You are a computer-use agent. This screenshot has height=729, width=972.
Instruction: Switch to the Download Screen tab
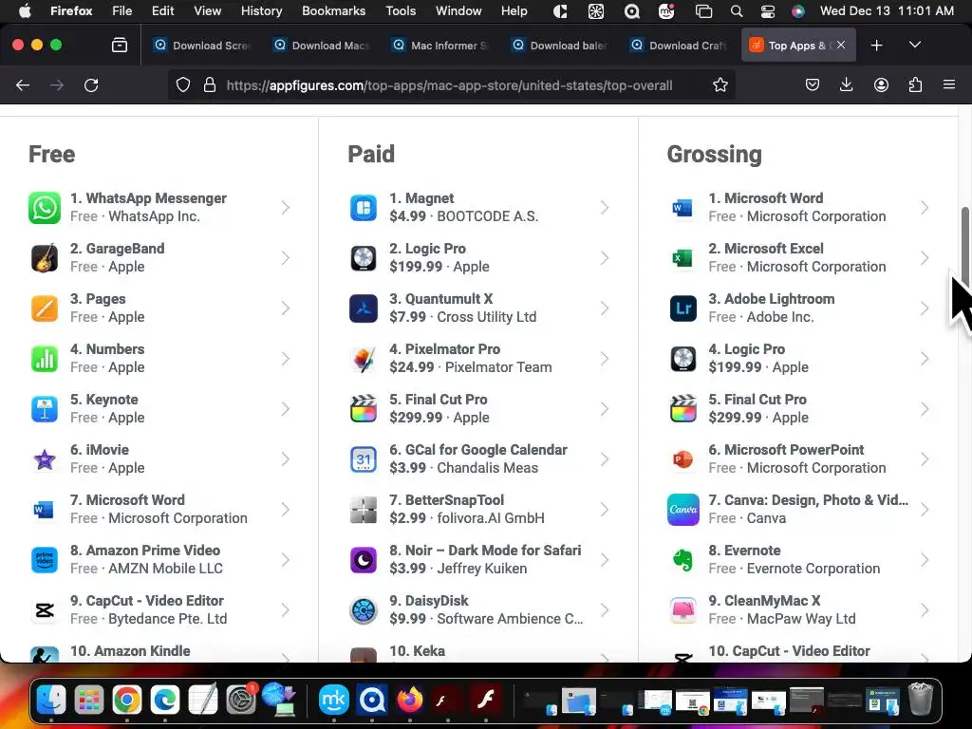pos(202,46)
